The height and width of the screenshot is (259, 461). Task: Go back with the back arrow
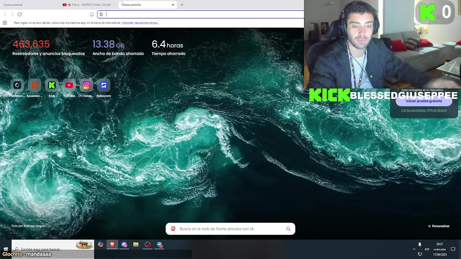click(x=5, y=14)
